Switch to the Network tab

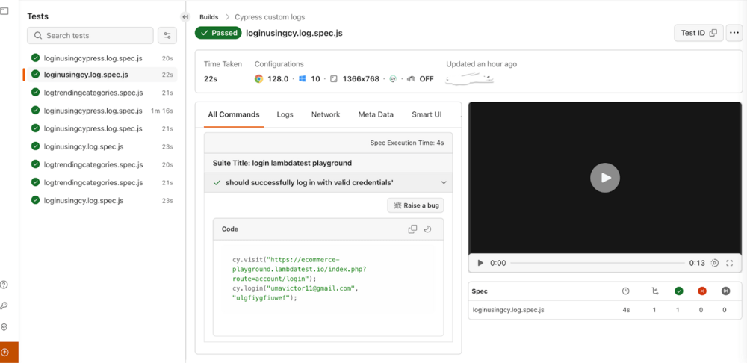[326, 114]
